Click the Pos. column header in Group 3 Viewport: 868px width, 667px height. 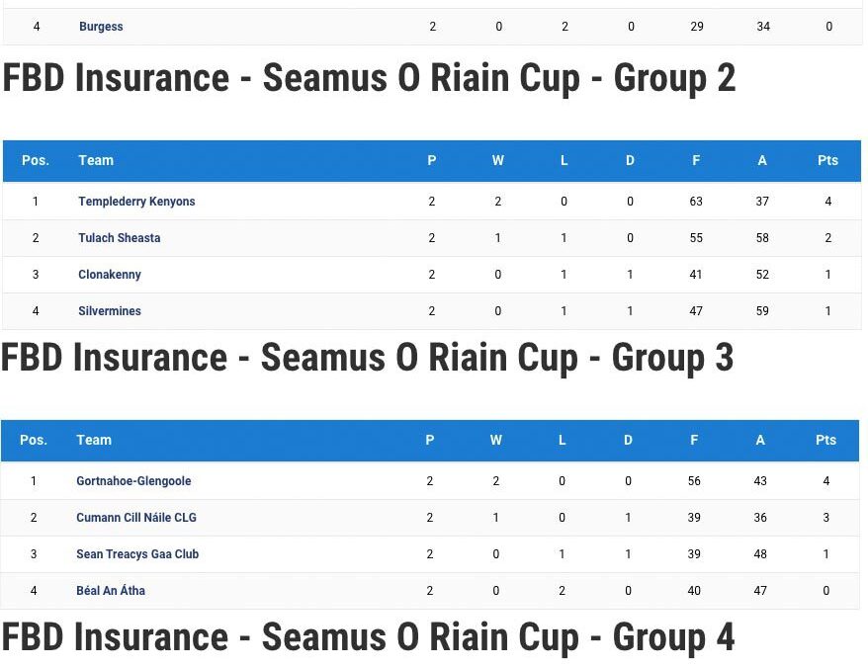(34, 440)
